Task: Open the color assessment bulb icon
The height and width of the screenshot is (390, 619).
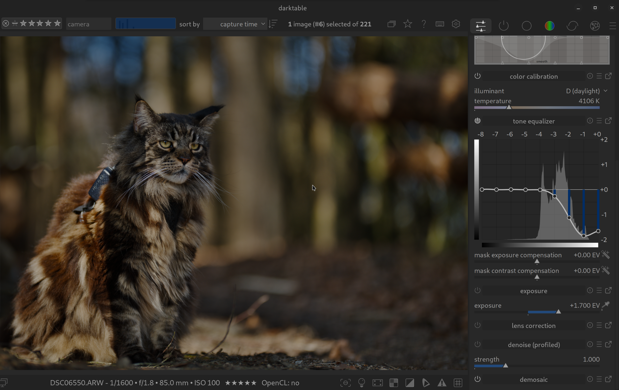Action: pos(362,383)
